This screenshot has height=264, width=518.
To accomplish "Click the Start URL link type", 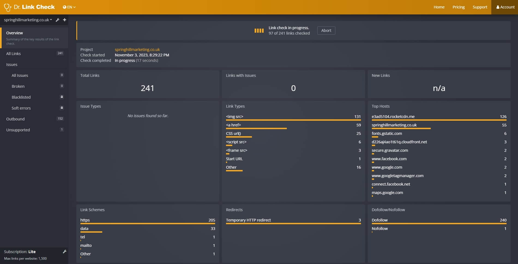I will click(234, 159).
